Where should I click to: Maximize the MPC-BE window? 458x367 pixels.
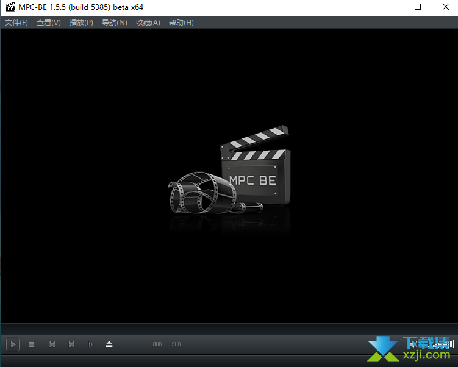[x=418, y=7]
